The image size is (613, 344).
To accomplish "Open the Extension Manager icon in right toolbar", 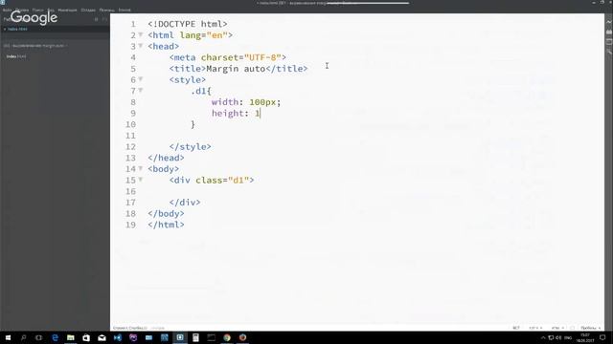I will (x=609, y=32).
